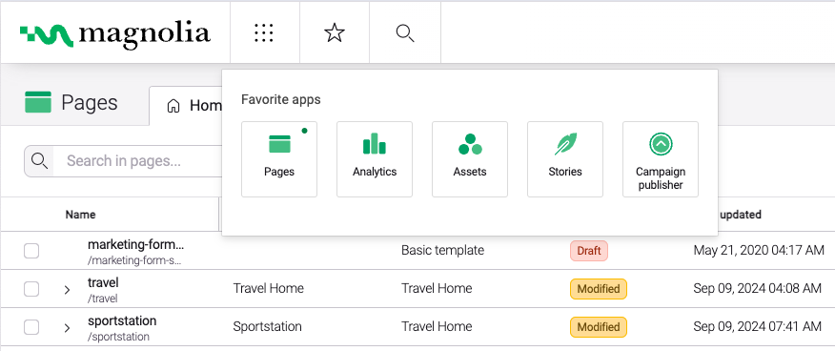Click the Sep 09, 2024 07:41 AM date
The width and height of the screenshot is (835, 351).
[757, 327]
